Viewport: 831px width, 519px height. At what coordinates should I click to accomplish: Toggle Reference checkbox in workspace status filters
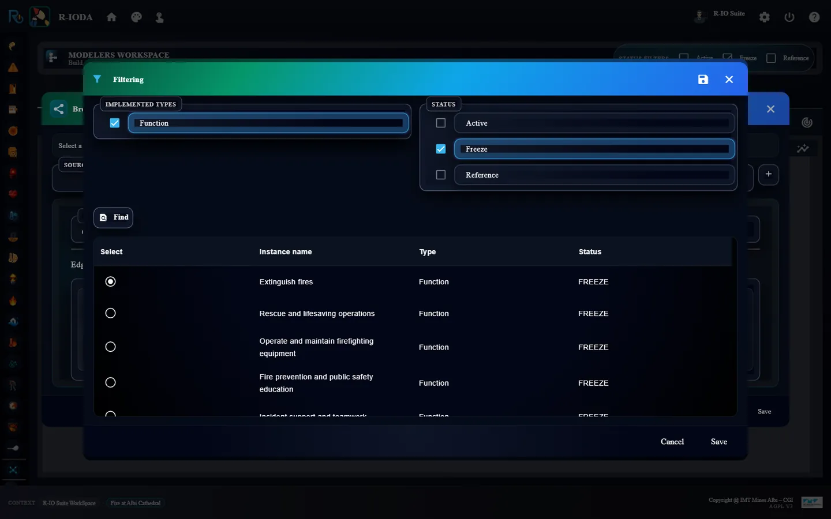771,58
